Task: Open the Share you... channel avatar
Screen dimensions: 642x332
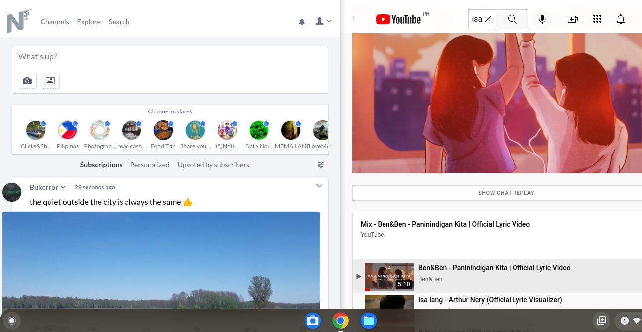Action: 195,130
